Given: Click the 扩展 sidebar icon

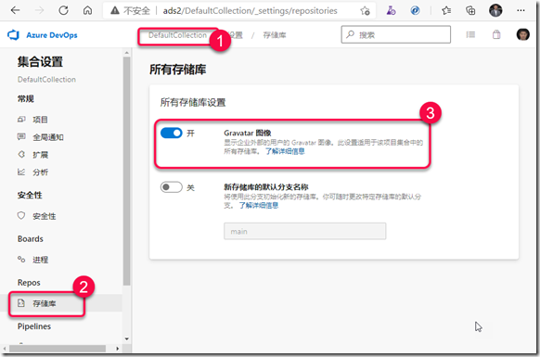Looking at the screenshot, I should (x=21, y=154).
